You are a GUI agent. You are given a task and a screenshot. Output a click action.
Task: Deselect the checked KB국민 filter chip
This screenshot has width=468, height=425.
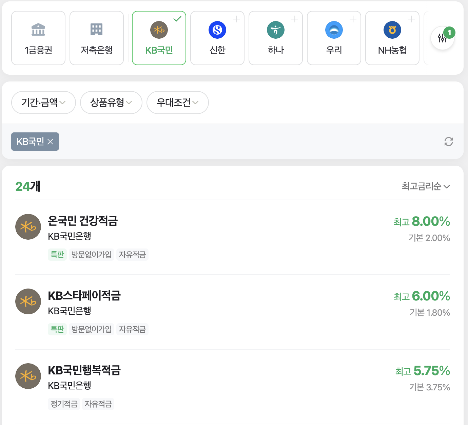pos(159,38)
